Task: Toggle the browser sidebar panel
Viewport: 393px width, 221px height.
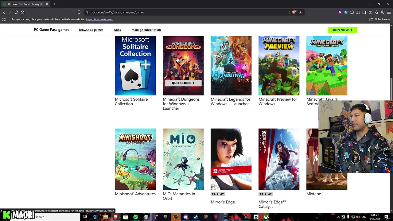Action: 364,12
